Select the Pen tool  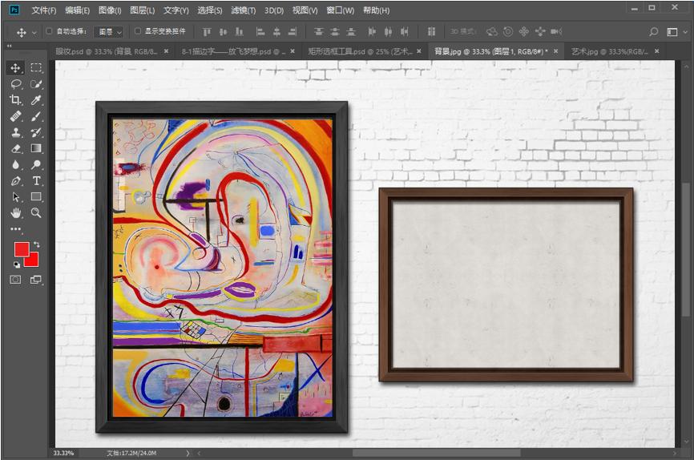click(x=15, y=181)
